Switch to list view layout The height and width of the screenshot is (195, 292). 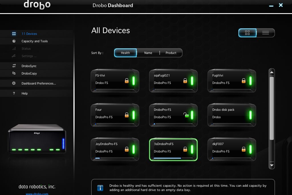pyautogui.click(x=265, y=33)
